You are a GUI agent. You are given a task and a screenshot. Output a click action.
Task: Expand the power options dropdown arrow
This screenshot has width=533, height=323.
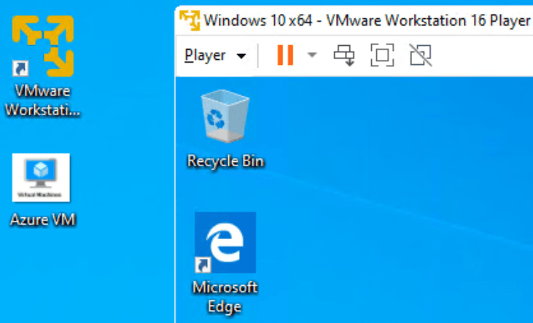312,55
